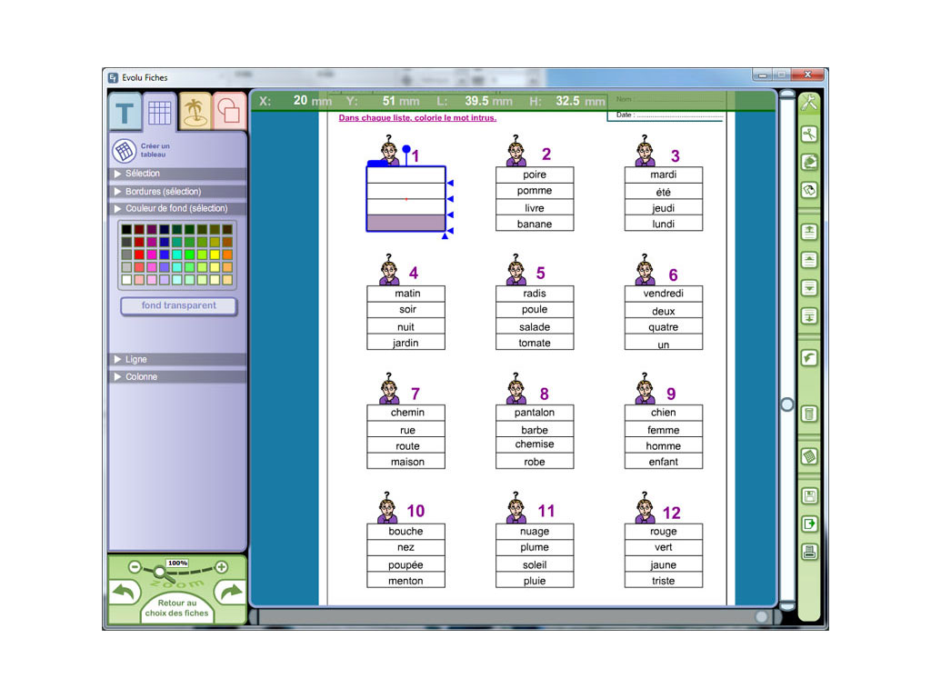Switch to the text T tab
Screen dimensions: 931x698
(x=125, y=113)
